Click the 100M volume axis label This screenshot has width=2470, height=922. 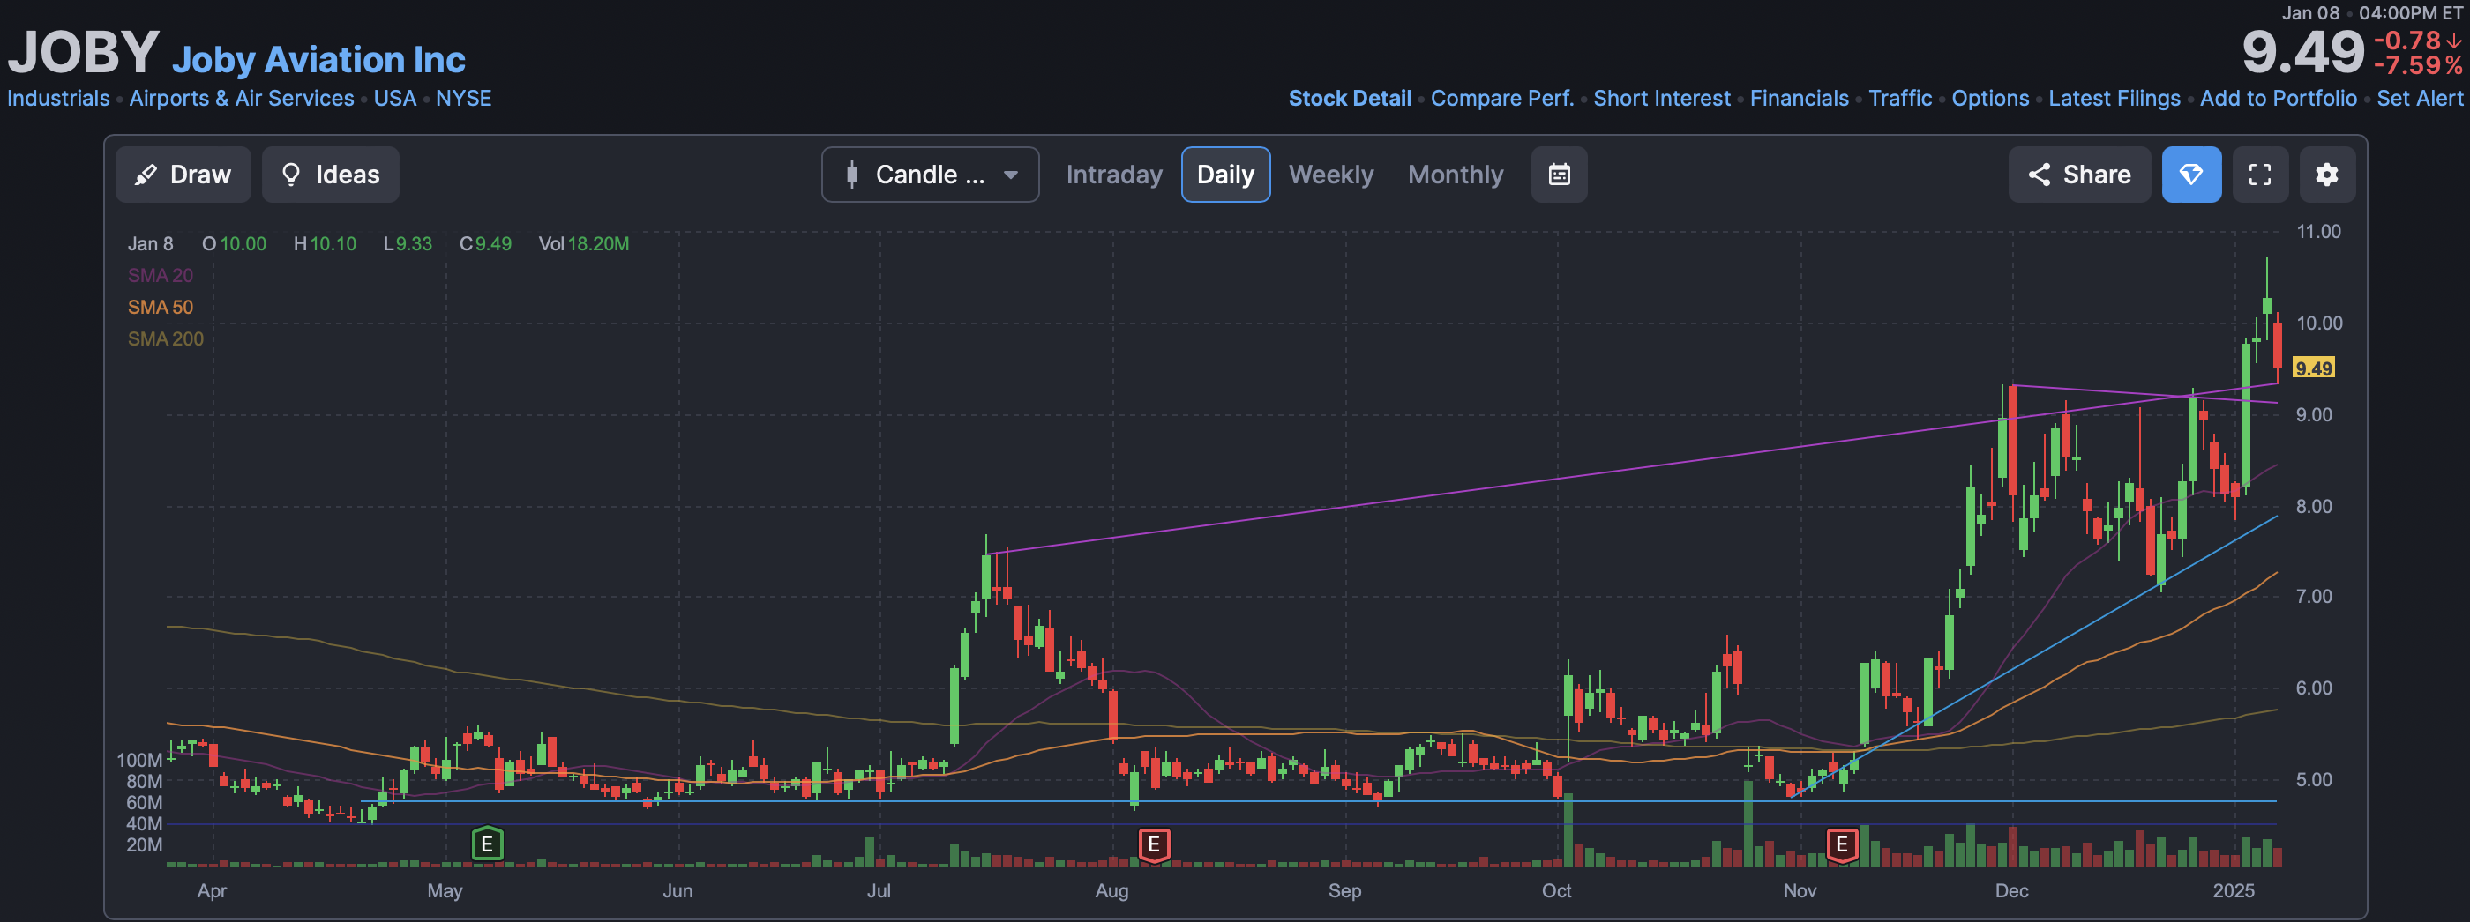139,760
